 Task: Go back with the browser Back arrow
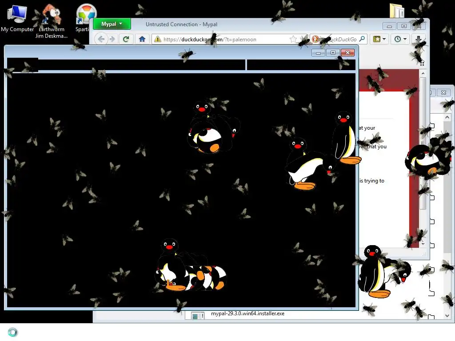pyautogui.click(x=101, y=39)
